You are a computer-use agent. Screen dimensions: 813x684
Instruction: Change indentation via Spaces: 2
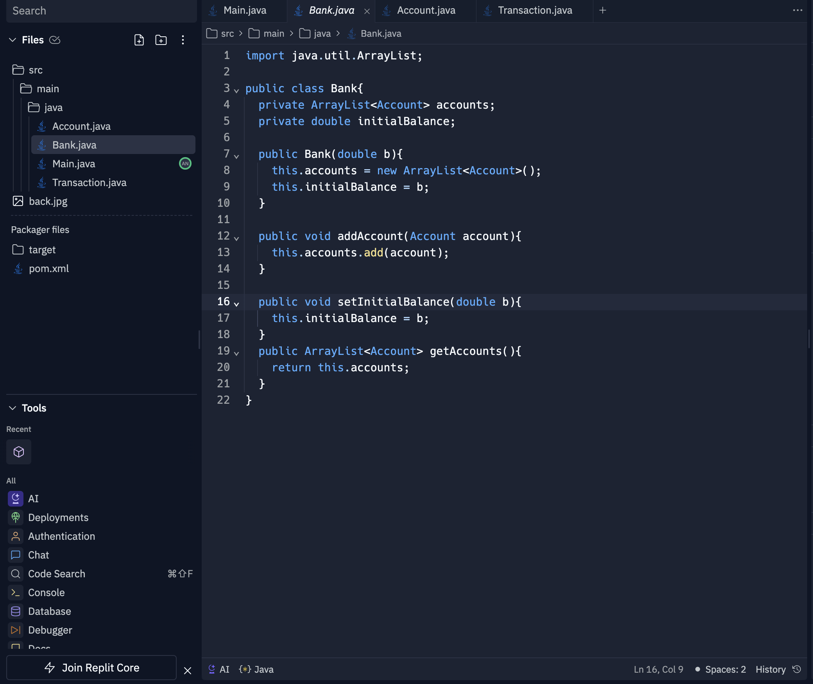[725, 670]
